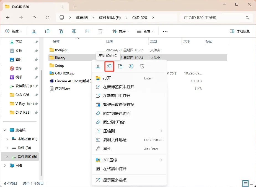Go forward with the right arrow
Viewport: 256px width, 187px height.
click(x=21, y=18)
